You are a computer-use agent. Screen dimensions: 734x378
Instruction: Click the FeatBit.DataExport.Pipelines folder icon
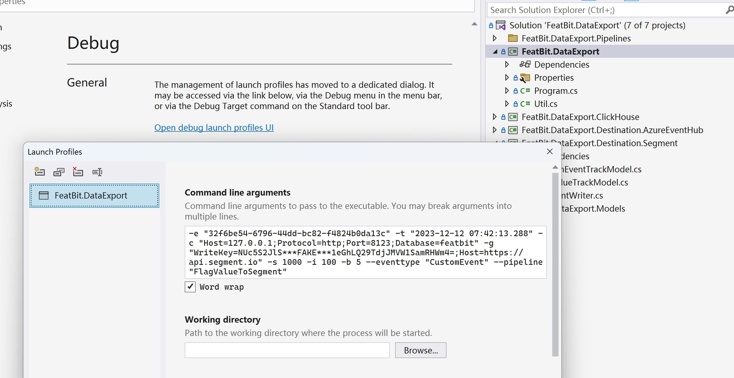(x=513, y=38)
